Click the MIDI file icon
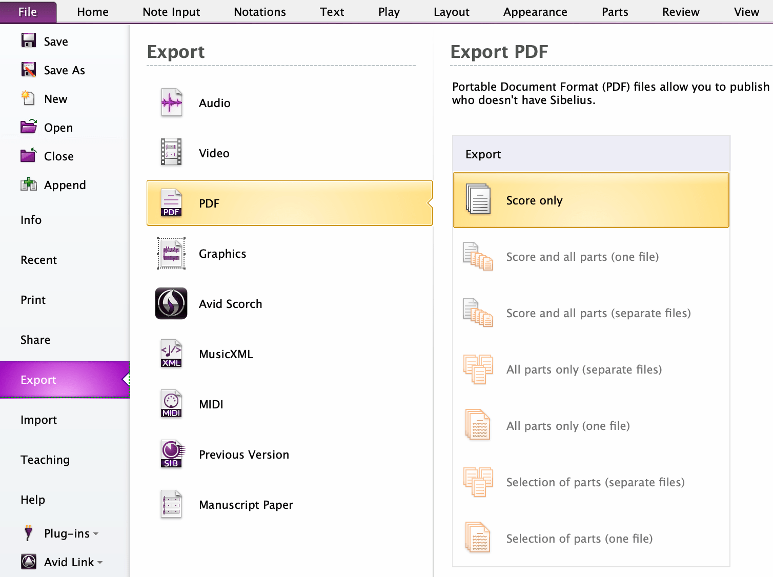This screenshot has height=577, width=773. pos(171,404)
